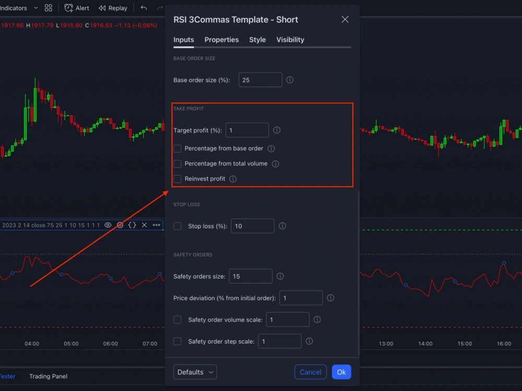Focus the Base order size field
522x391 pixels.
(x=260, y=80)
